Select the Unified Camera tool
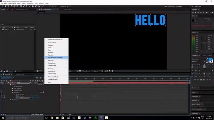This screenshot has width=214, height=120. click(14, 6)
